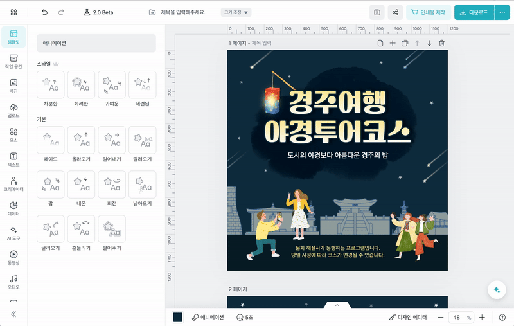Select 야경투어코스 headline text on canvas
The height and width of the screenshot is (326, 514).
point(337,132)
